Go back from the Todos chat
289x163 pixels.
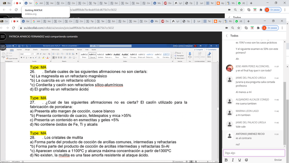227,36
